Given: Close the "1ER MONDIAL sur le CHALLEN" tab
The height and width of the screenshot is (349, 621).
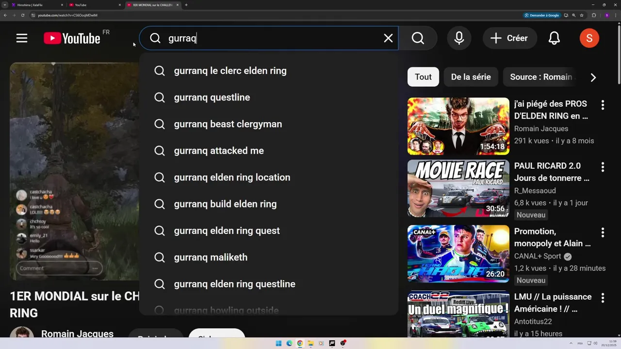Looking at the screenshot, I should [x=178, y=5].
